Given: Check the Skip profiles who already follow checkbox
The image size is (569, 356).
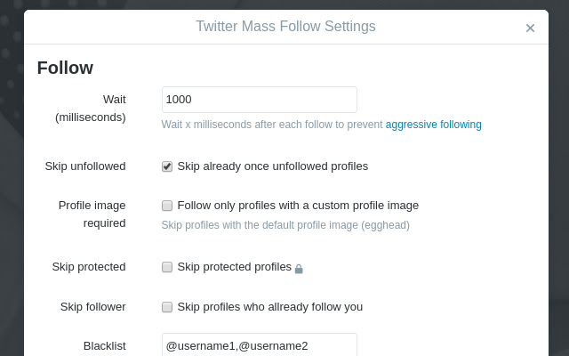Looking at the screenshot, I should (167, 307).
